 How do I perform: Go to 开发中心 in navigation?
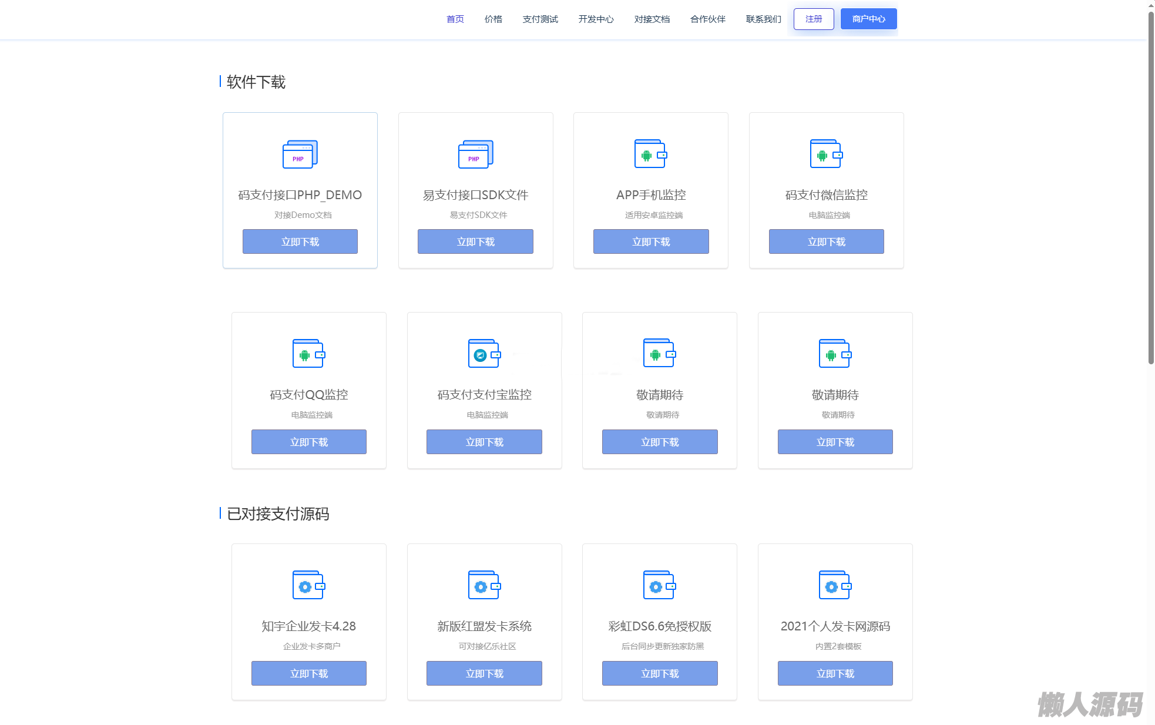pos(596,19)
